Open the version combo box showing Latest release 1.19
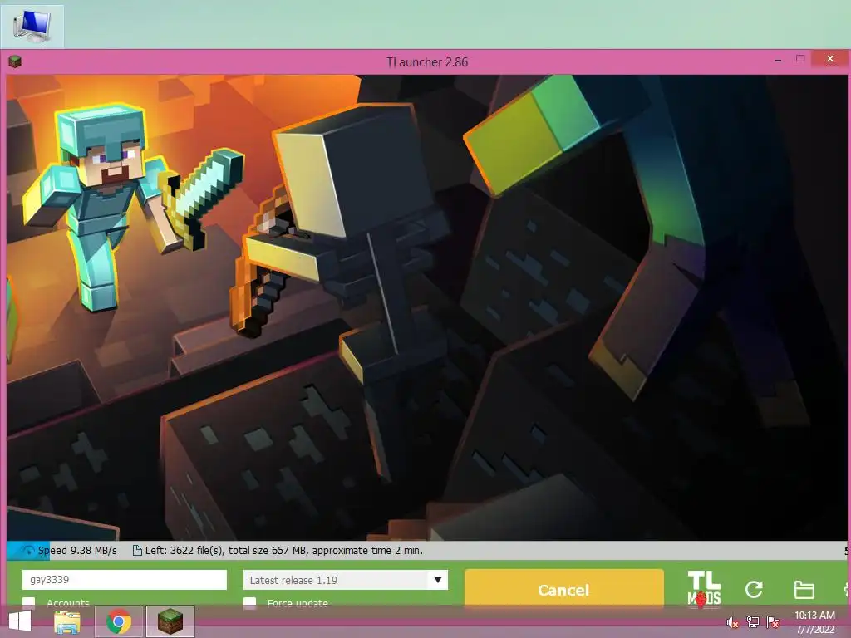Screen dimensions: 851x638 [346, 580]
